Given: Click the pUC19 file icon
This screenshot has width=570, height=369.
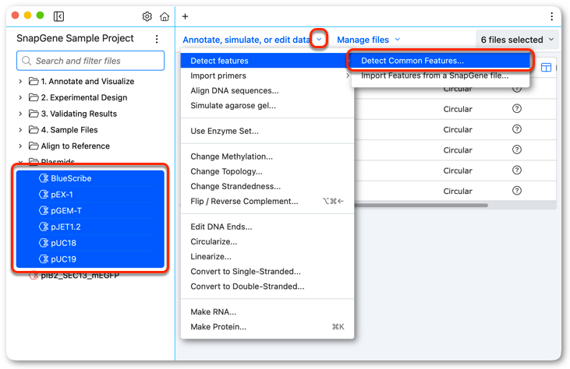Looking at the screenshot, I should click(44, 259).
